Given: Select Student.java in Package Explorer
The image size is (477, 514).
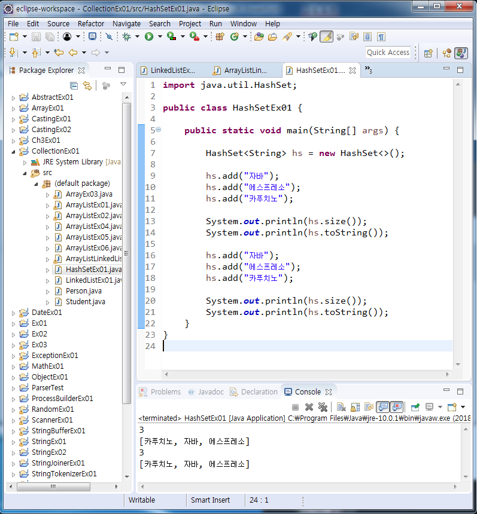Looking at the screenshot, I should click(x=86, y=302).
